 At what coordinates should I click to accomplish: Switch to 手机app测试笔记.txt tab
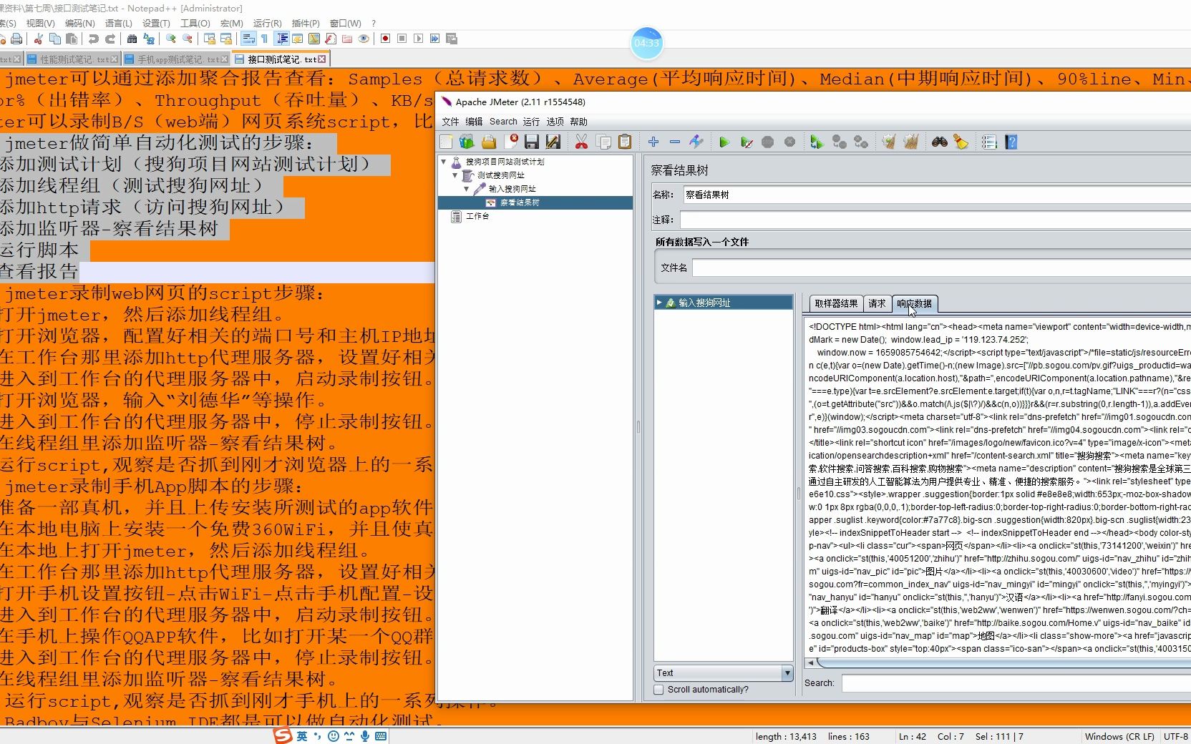click(177, 59)
